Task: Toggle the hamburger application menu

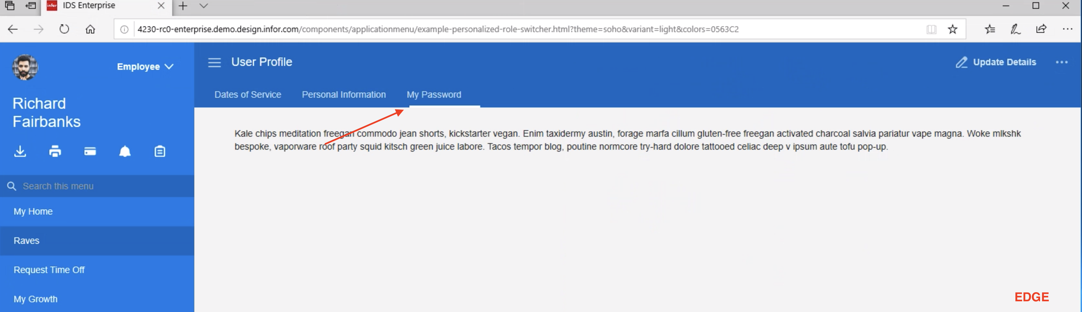Action: 214,63
